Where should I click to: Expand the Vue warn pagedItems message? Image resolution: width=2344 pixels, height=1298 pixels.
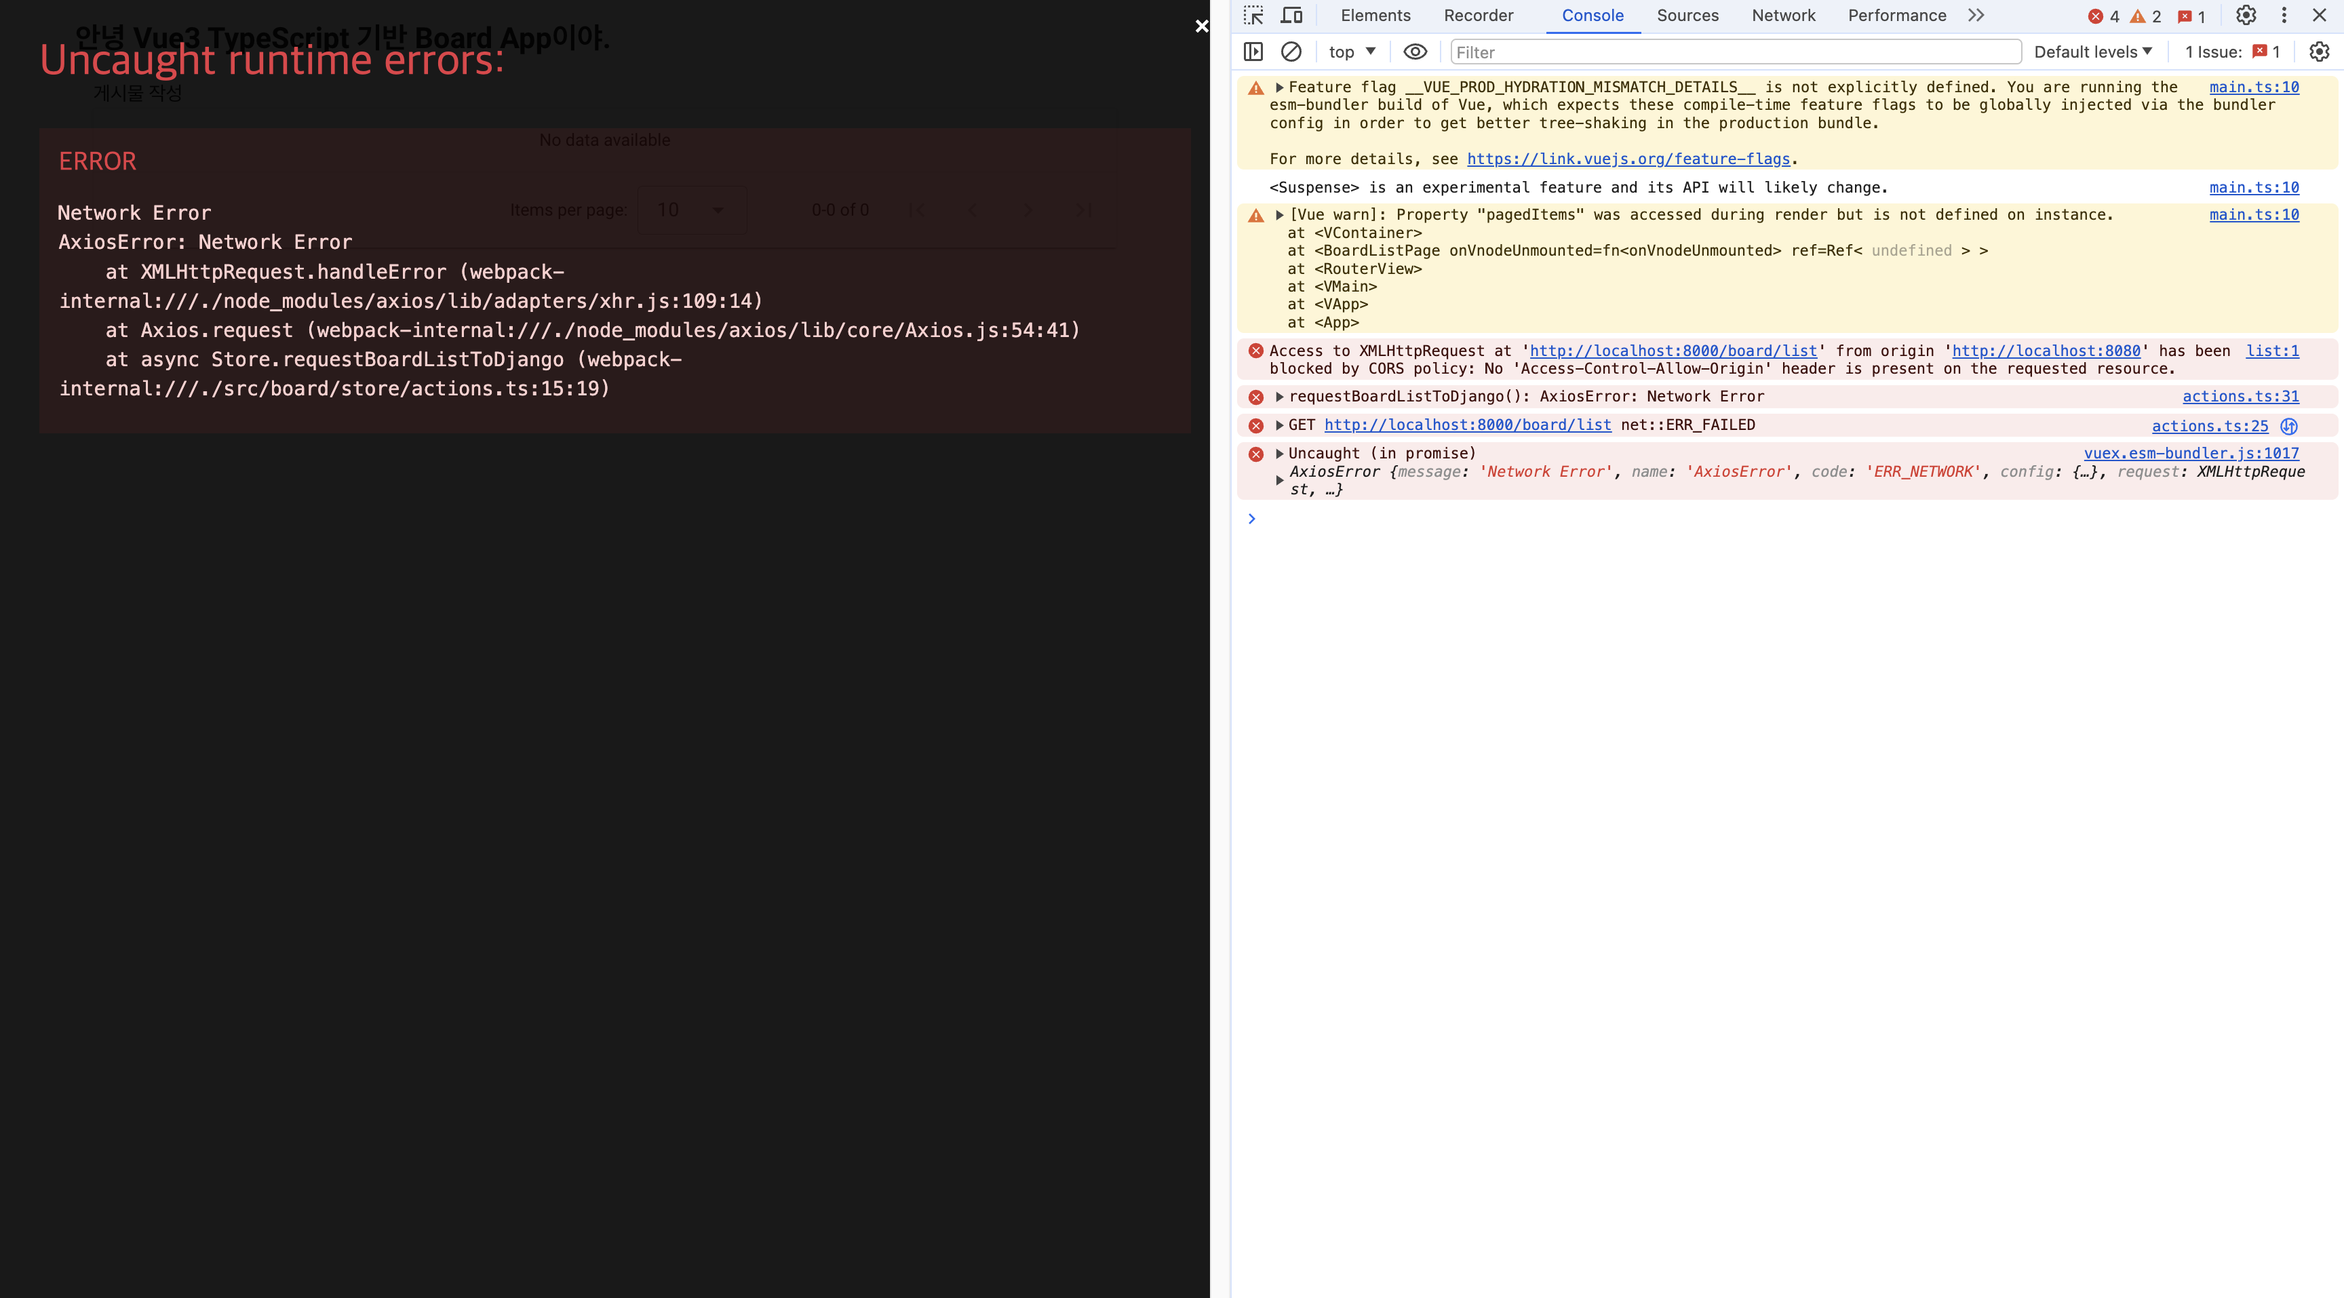tap(1279, 216)
